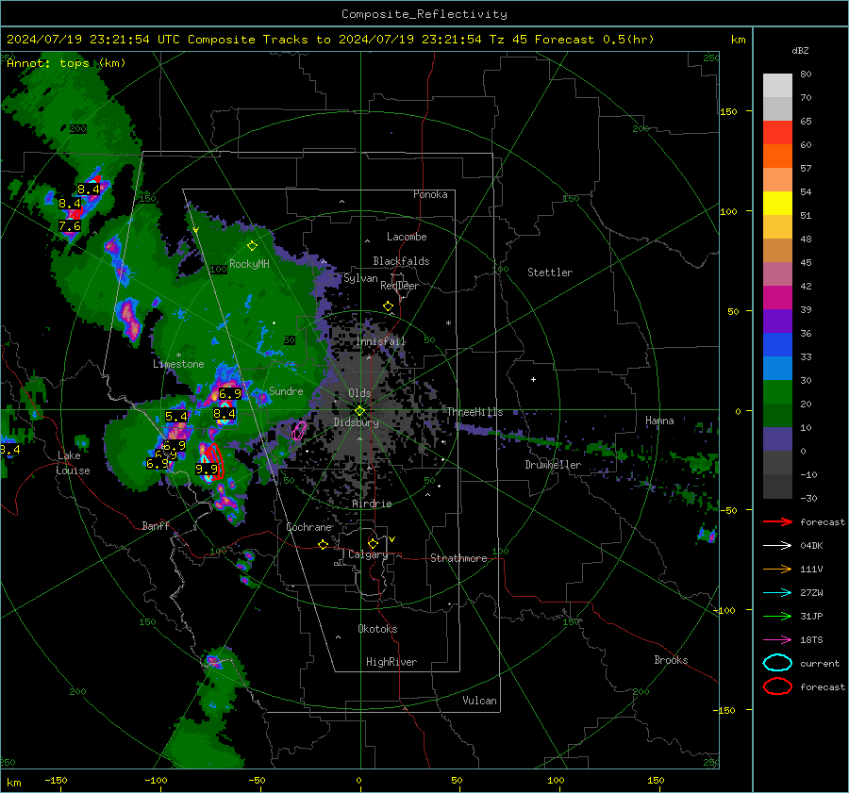This screenshot has height=793, width=849.
Task: Select the yellow diamond marker above Calgary
Action: pos(373,543)
